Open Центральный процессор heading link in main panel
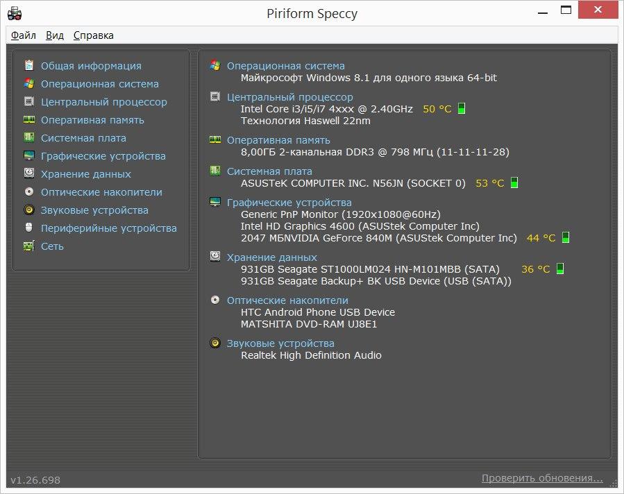Image resolution: width=624 pixels, height=494 pixels. click(289, 96)
